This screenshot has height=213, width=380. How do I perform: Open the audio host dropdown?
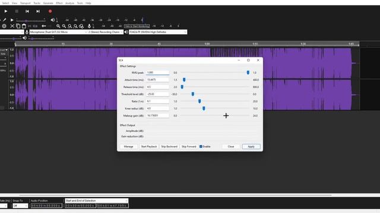(x=12, y=32)
